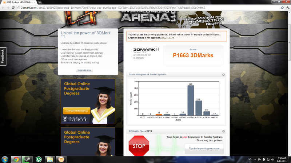This screenshot has width=291, height=163.
Task: Click the 216 histogram bar
Action: click(198, 108)
